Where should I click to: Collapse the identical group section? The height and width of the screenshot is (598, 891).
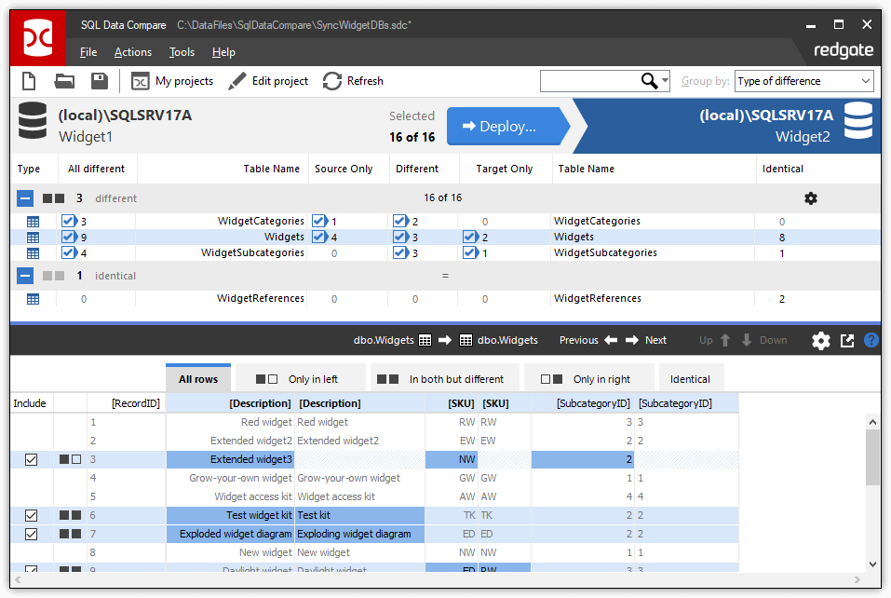(25, 275)
